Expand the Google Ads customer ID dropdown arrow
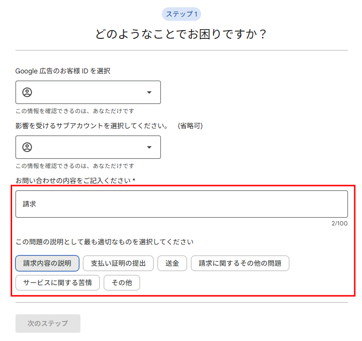362x341 pixels. [x=149, y=92]
